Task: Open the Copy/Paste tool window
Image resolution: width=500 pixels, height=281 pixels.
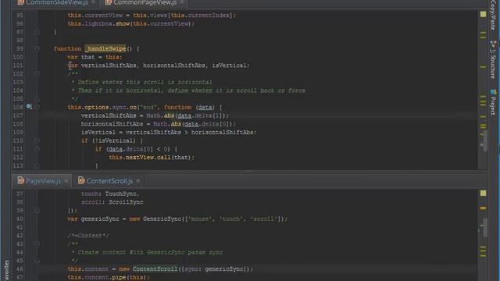Action: 493,15
